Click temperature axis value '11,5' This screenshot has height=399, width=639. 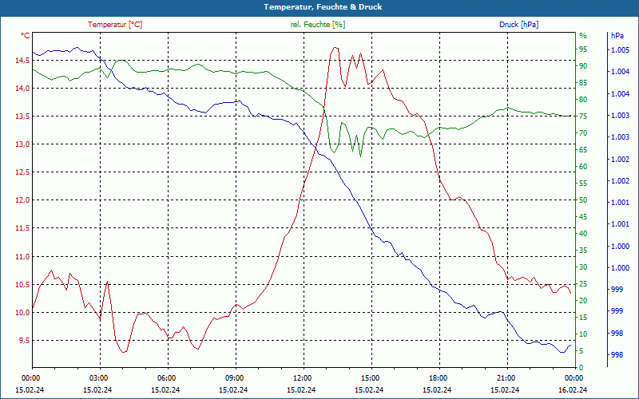coord(22,228)
